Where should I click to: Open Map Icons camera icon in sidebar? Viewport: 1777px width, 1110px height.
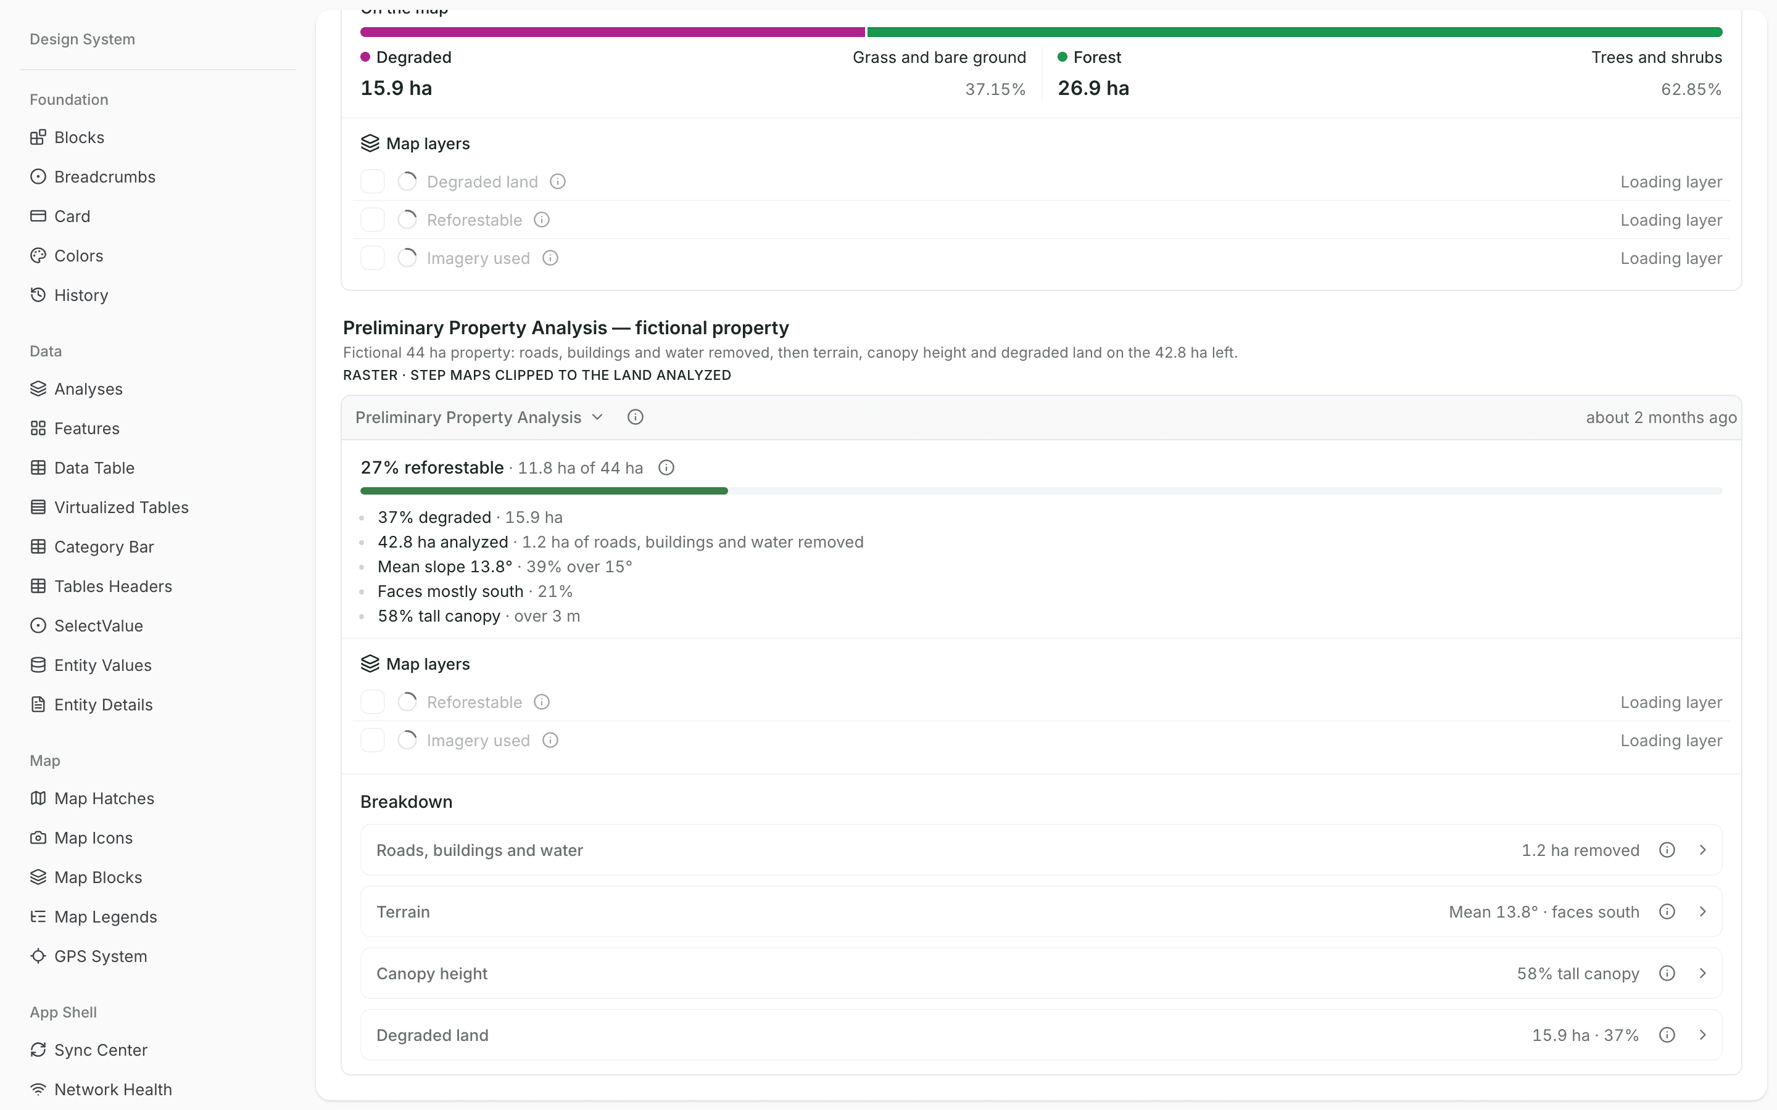point(38,837)
